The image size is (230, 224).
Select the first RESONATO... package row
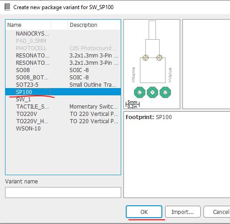coord(63,56)
